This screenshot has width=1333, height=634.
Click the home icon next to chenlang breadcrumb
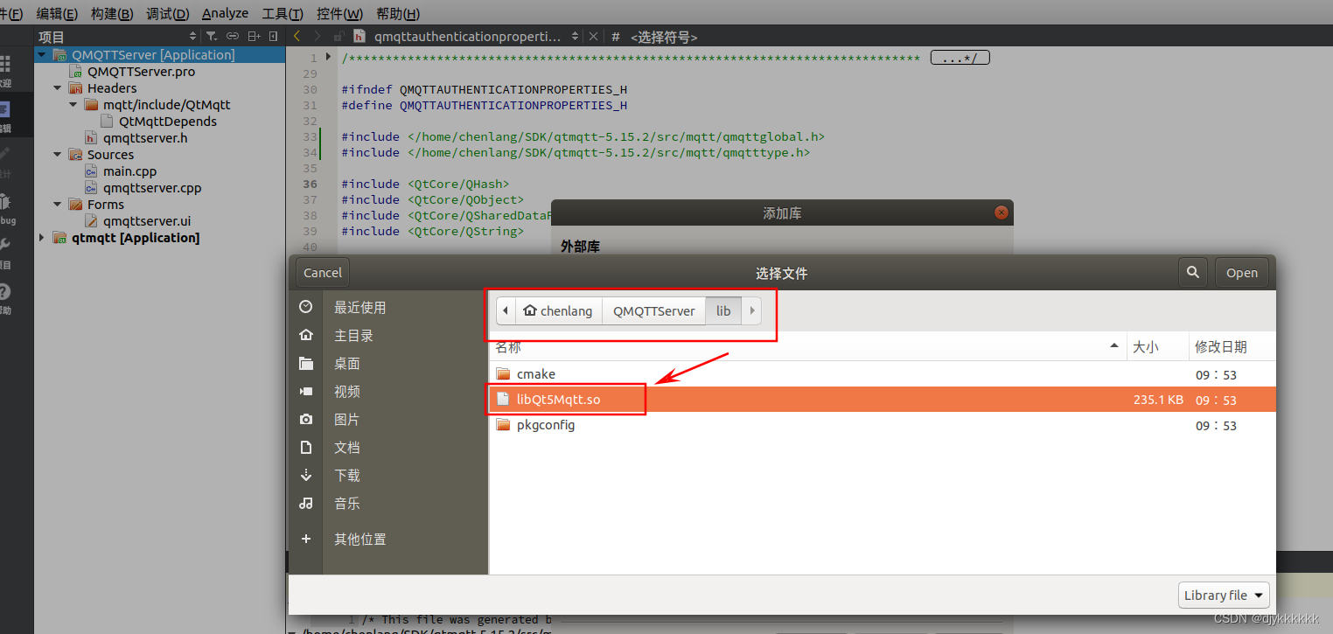click(531, 310)
